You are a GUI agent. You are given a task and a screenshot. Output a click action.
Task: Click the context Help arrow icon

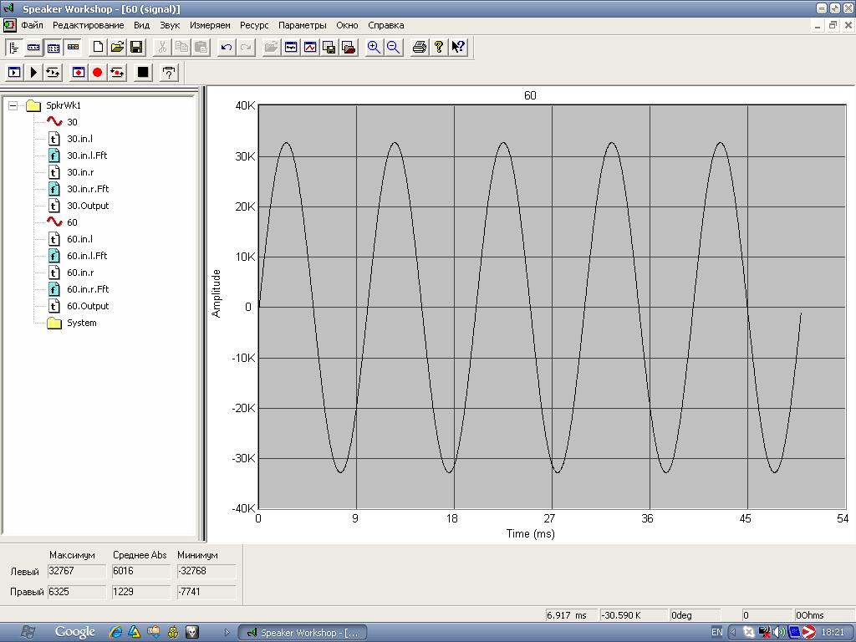(x=458, y=48)
